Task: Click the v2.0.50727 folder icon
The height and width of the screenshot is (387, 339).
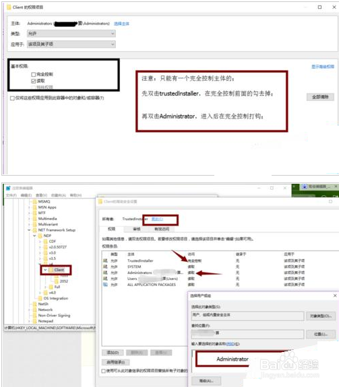Action: (x=45, y=247)
